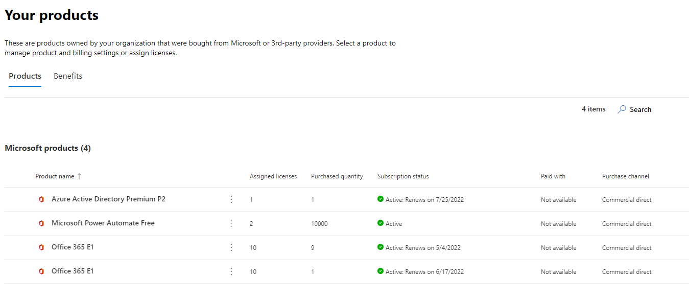
Task: Open the actions menu for Azure Active Directory Premium P2
Action: tap(231, 199)
